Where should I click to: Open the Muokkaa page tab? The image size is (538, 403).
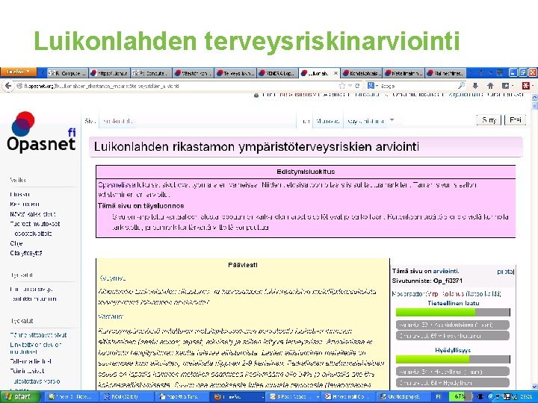[328, 121]
